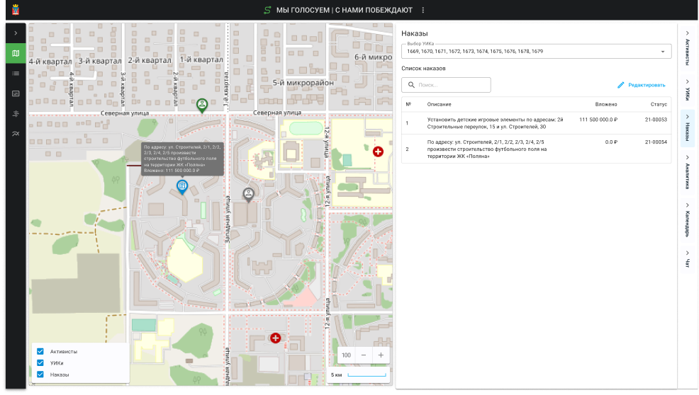This screenshot has height=395, width=699.
Task: Click amount 111 500 000.0 ₽ in table
Action: 598,120
